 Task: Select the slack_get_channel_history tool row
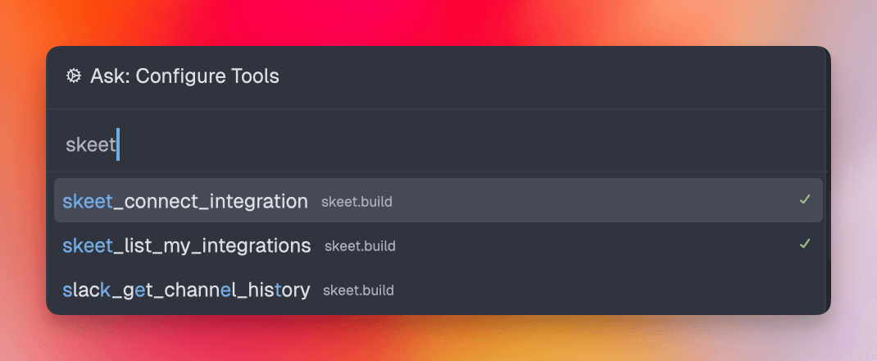click(438, 290)
